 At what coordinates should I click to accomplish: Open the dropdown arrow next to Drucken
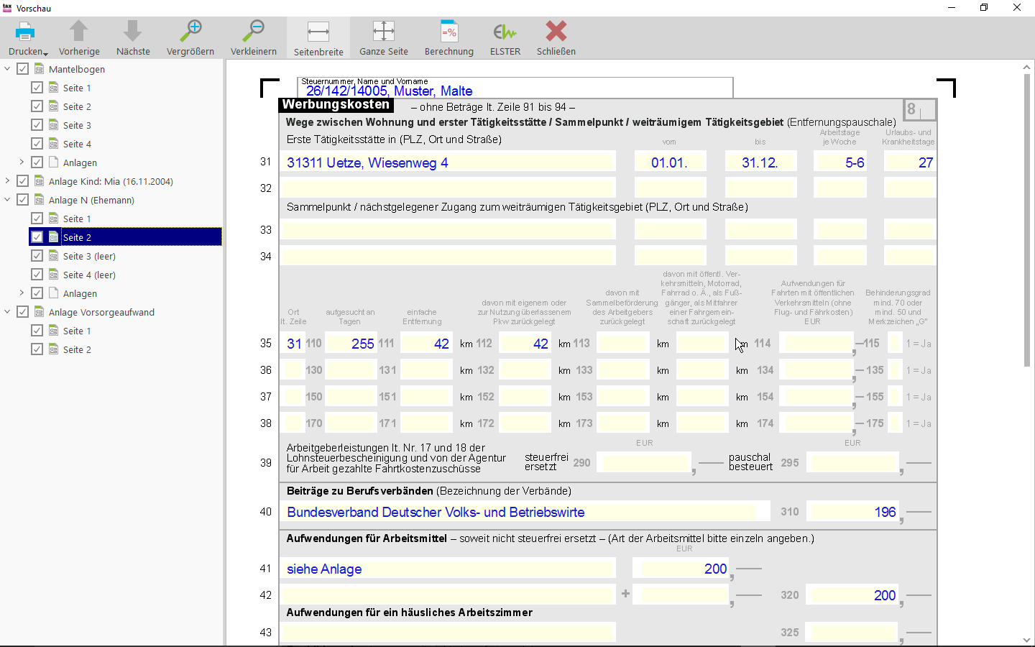tap(45, 54)
